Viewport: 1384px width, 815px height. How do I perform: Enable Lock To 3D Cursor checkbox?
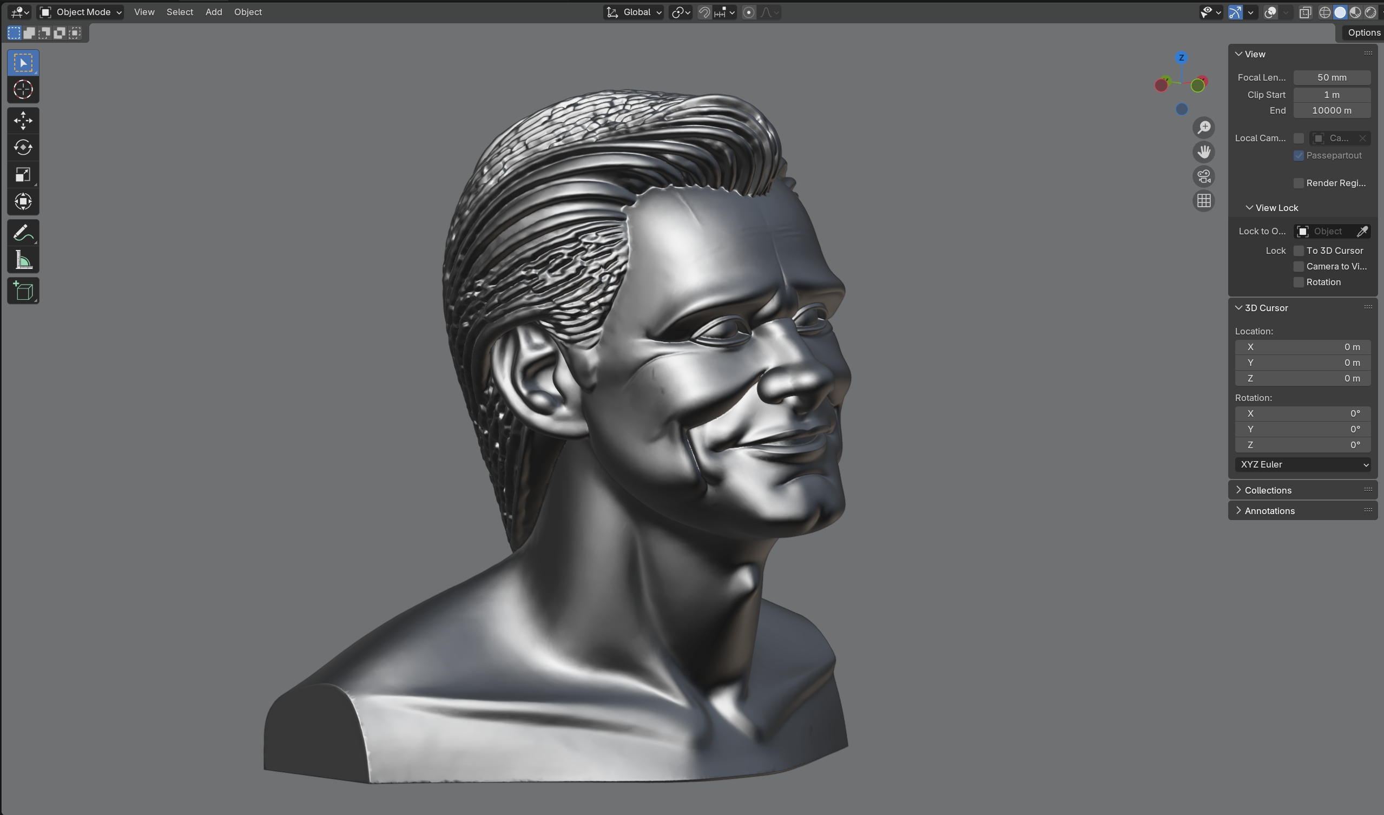[x=1299, y=251]
